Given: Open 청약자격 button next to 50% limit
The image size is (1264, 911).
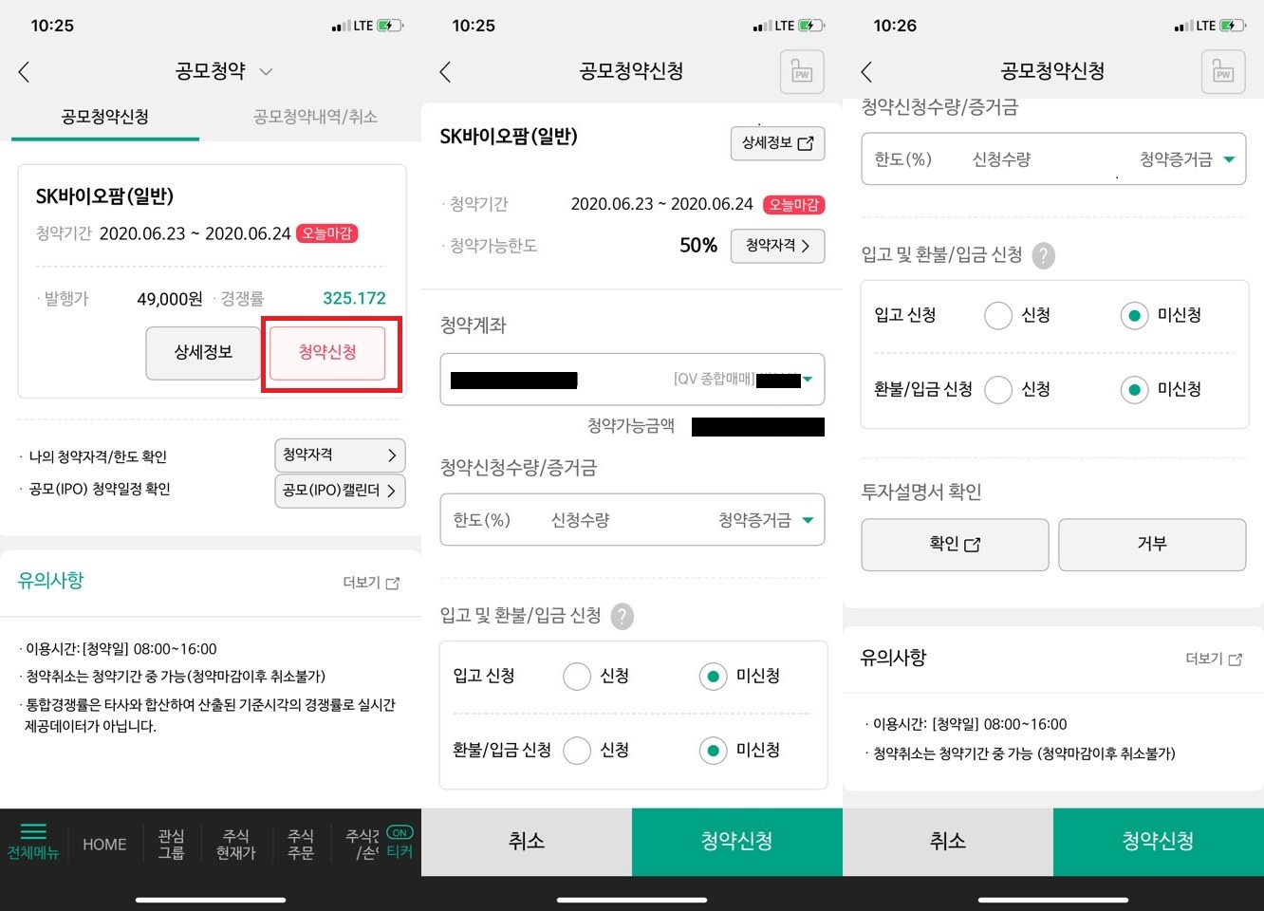Looking at the screenshot, I should coord(777,246).
